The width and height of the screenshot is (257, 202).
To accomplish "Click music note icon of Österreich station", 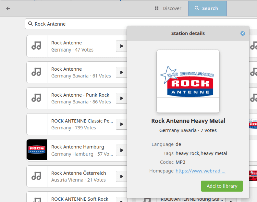I will (36, 176).
